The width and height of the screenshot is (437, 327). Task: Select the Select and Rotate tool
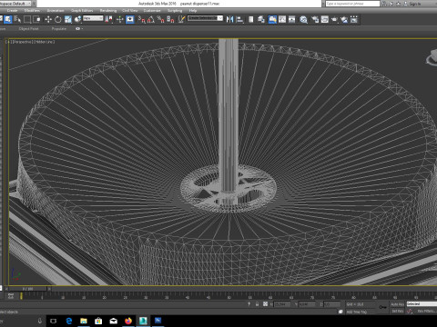click(x=58, y=20)
